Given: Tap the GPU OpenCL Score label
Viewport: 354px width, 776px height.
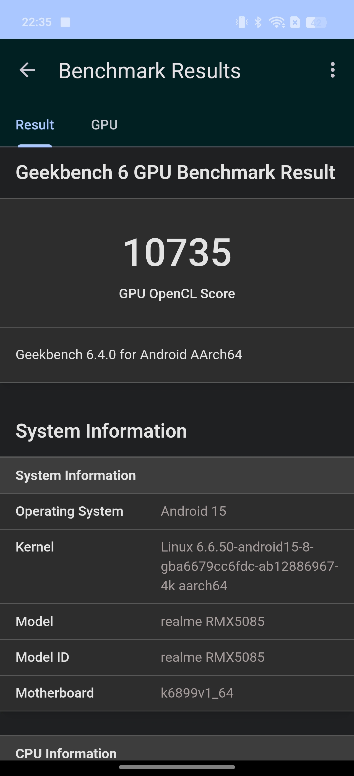Looking at the screenshot, I should point(177,293).
